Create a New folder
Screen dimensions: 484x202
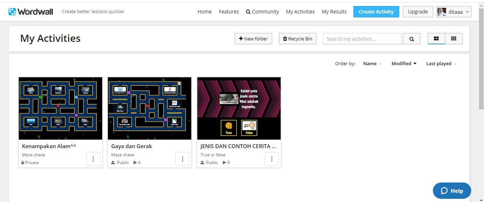(x=253, y=39)
